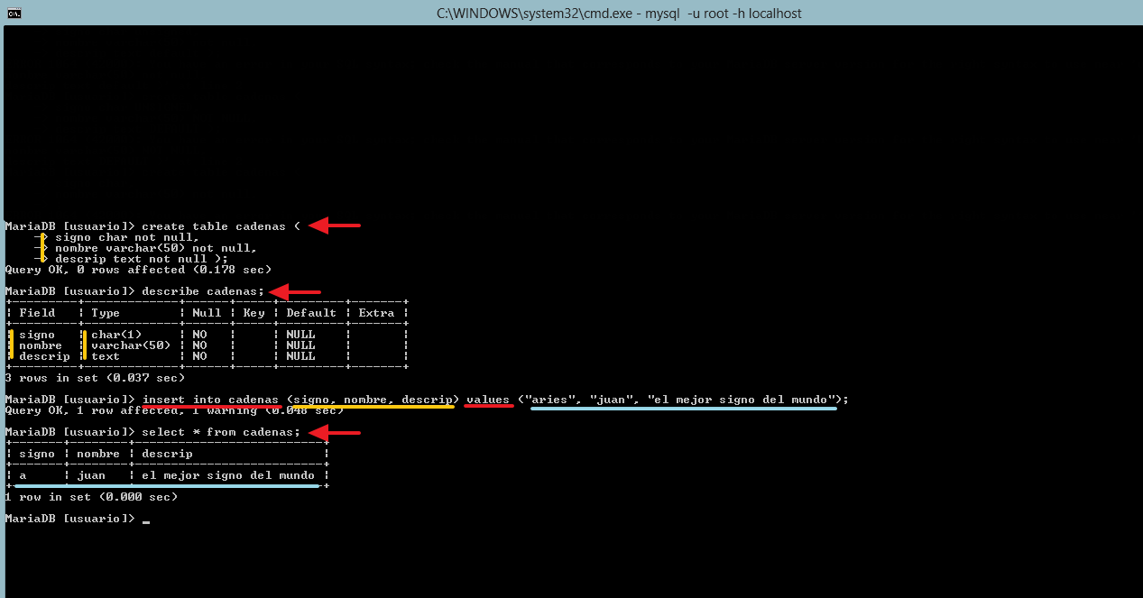
Task: Click the 'juan' value in result row
Action: pos(91,475)
